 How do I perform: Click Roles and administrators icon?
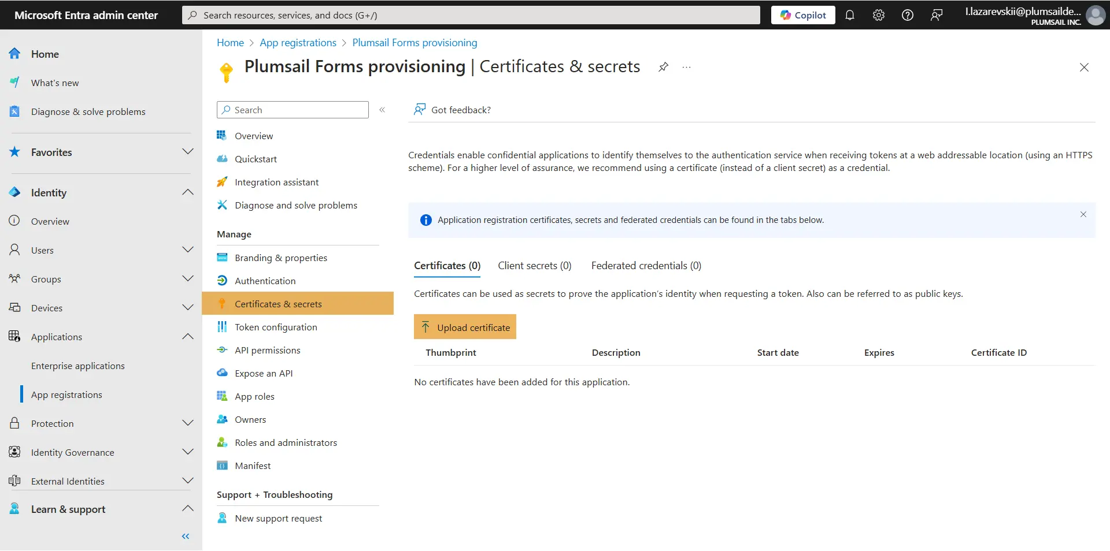pyautogui.click(x=222, y=442)
